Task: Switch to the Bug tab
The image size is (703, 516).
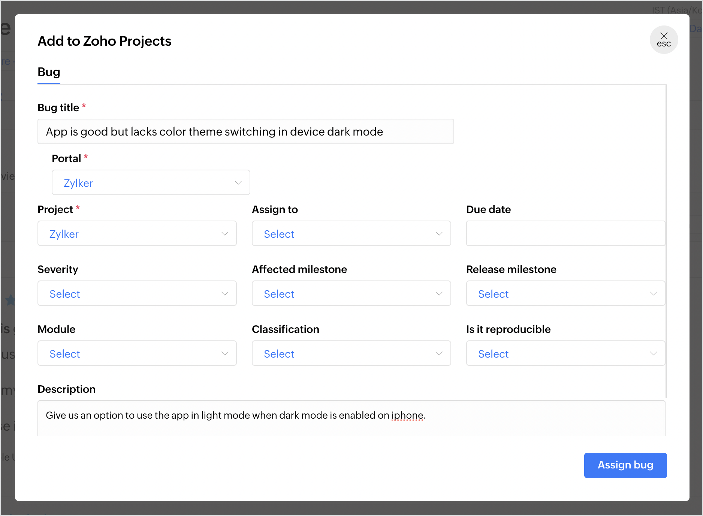Action: point(49,72)
